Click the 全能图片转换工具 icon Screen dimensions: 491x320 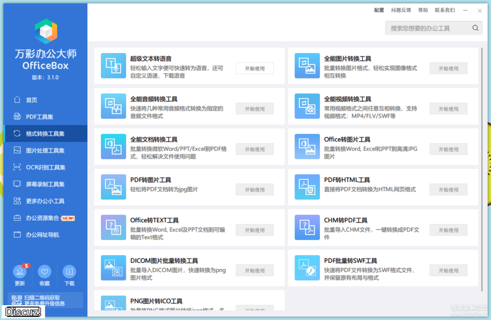(307, 66)
